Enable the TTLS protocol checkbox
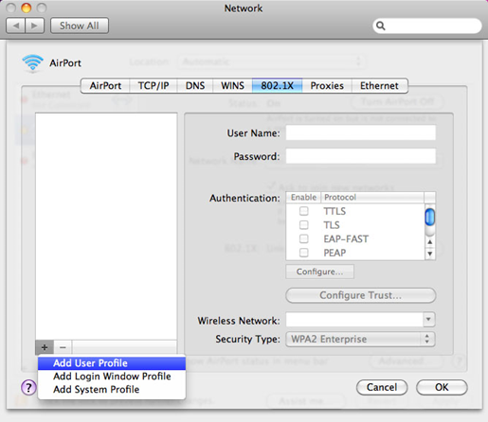488x422 pixels. click(x=304, y=211)
